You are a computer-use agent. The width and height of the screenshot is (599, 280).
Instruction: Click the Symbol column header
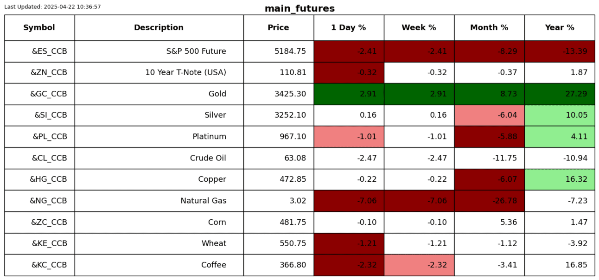click(x=39, y=28)
